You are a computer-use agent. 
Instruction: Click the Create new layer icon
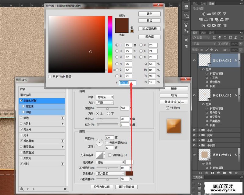(230, 173)
